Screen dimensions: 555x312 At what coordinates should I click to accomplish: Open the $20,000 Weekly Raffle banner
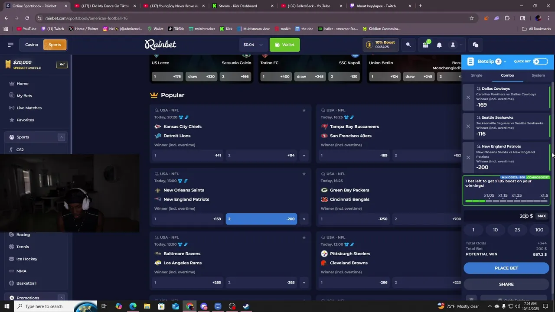point(36,65)
